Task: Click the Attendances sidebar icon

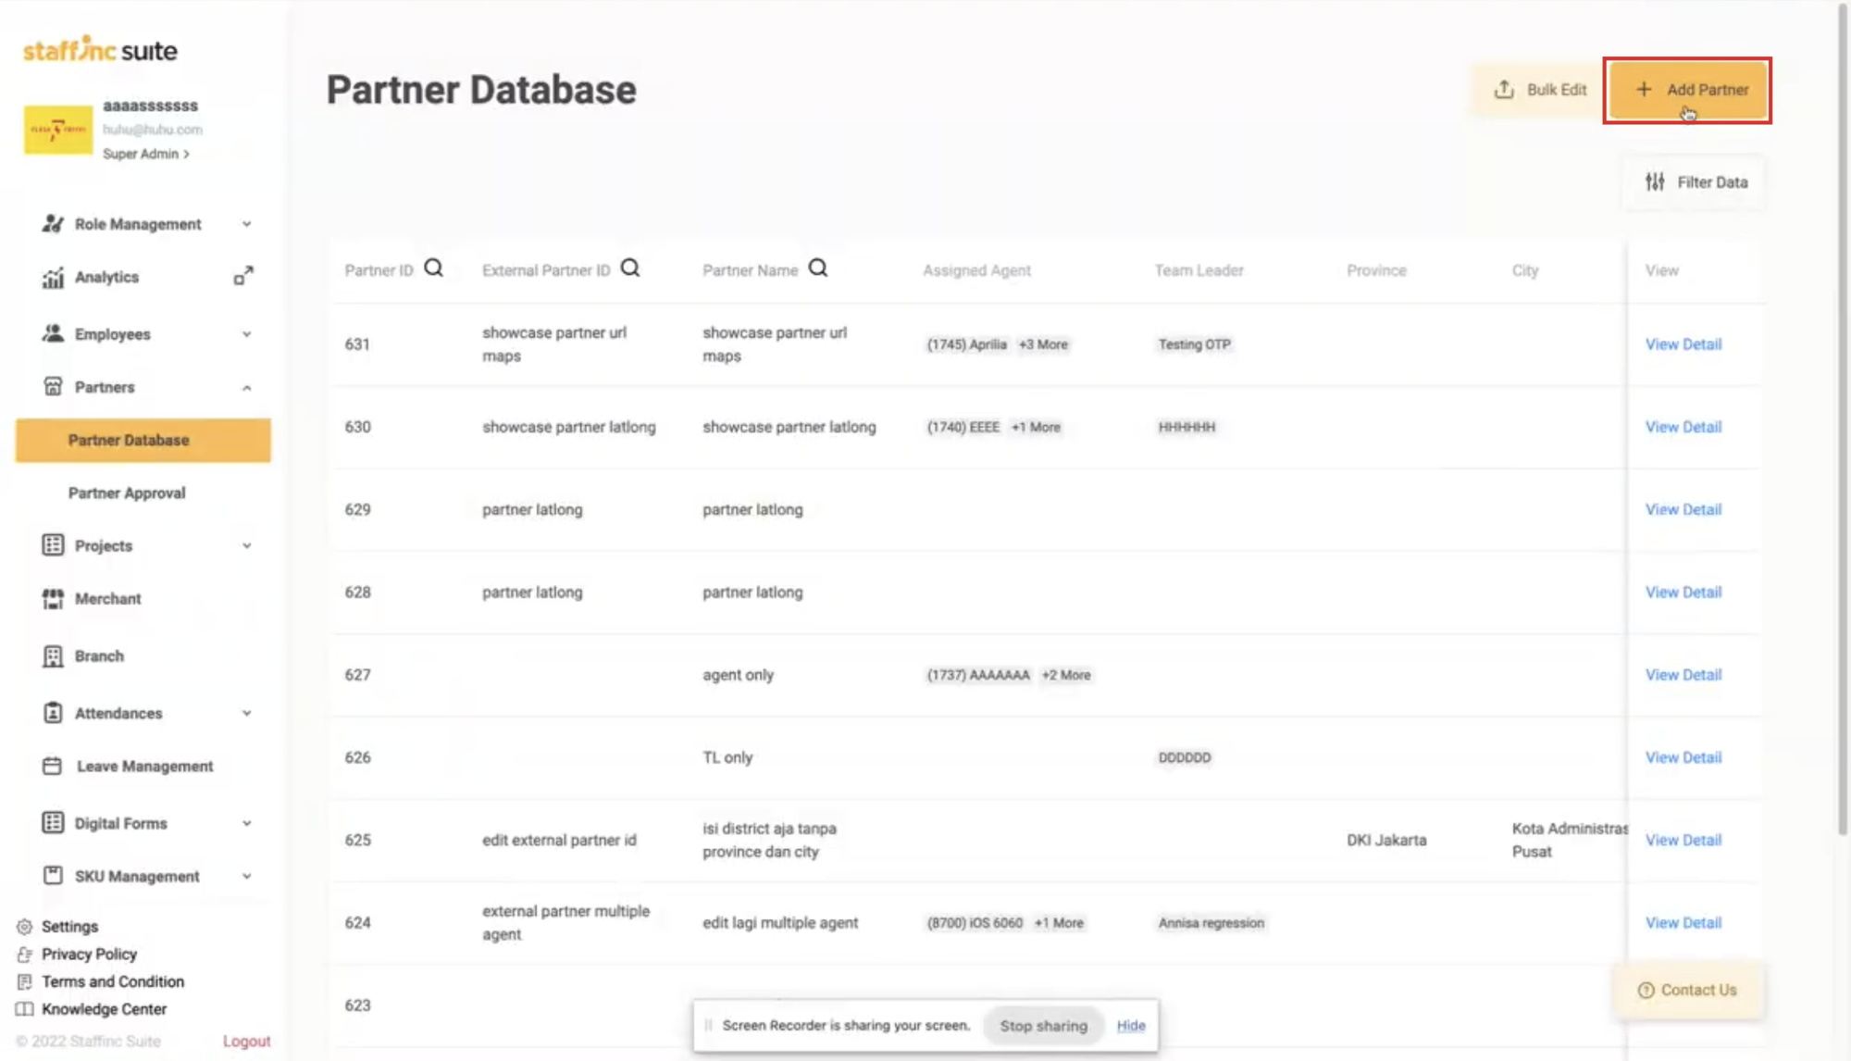Action: click(x=53, y=713)
